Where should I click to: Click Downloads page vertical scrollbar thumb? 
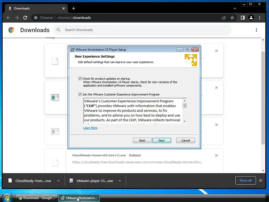[x=263, y=98]
